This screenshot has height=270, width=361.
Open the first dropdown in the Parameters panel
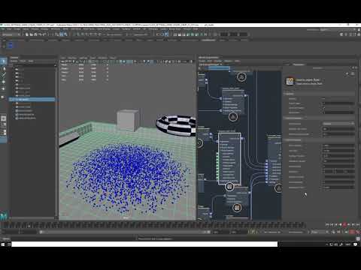tap(338, 124)
